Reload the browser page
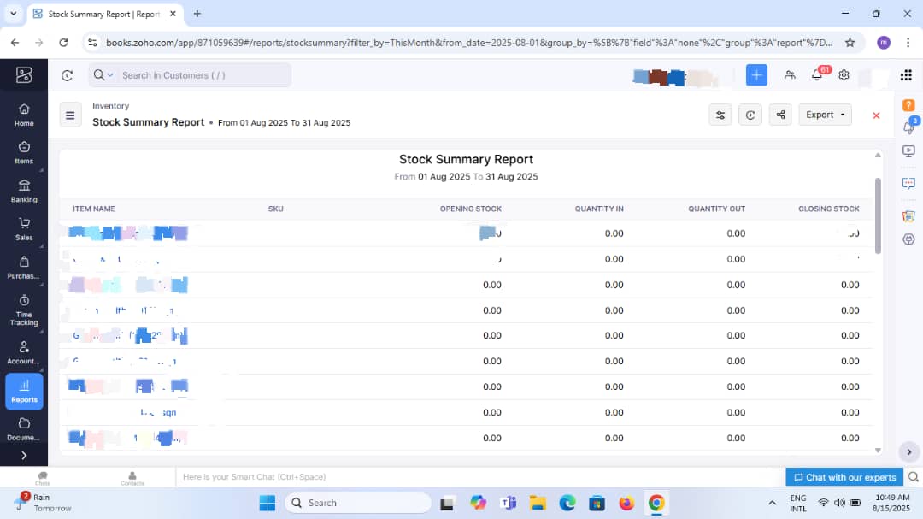The width and height of the screenshot is (923, 519). point(63,43)
